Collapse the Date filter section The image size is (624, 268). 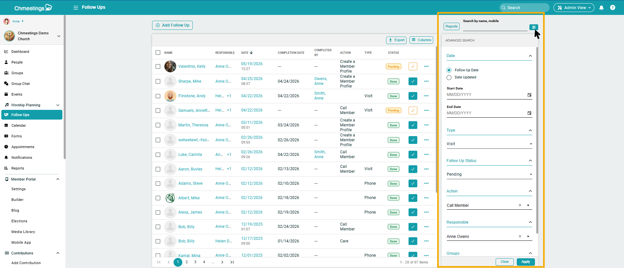pyautogui.click(x=530, y=56)
